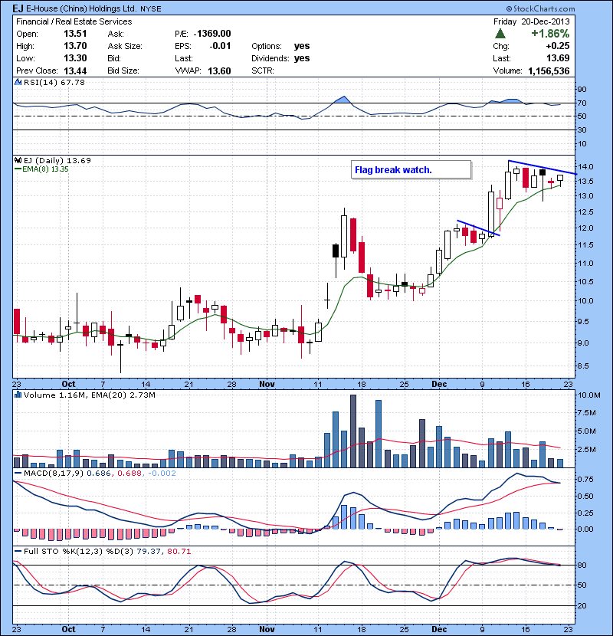
Task: Click the Ask Size label
Action: pos(125,46)
